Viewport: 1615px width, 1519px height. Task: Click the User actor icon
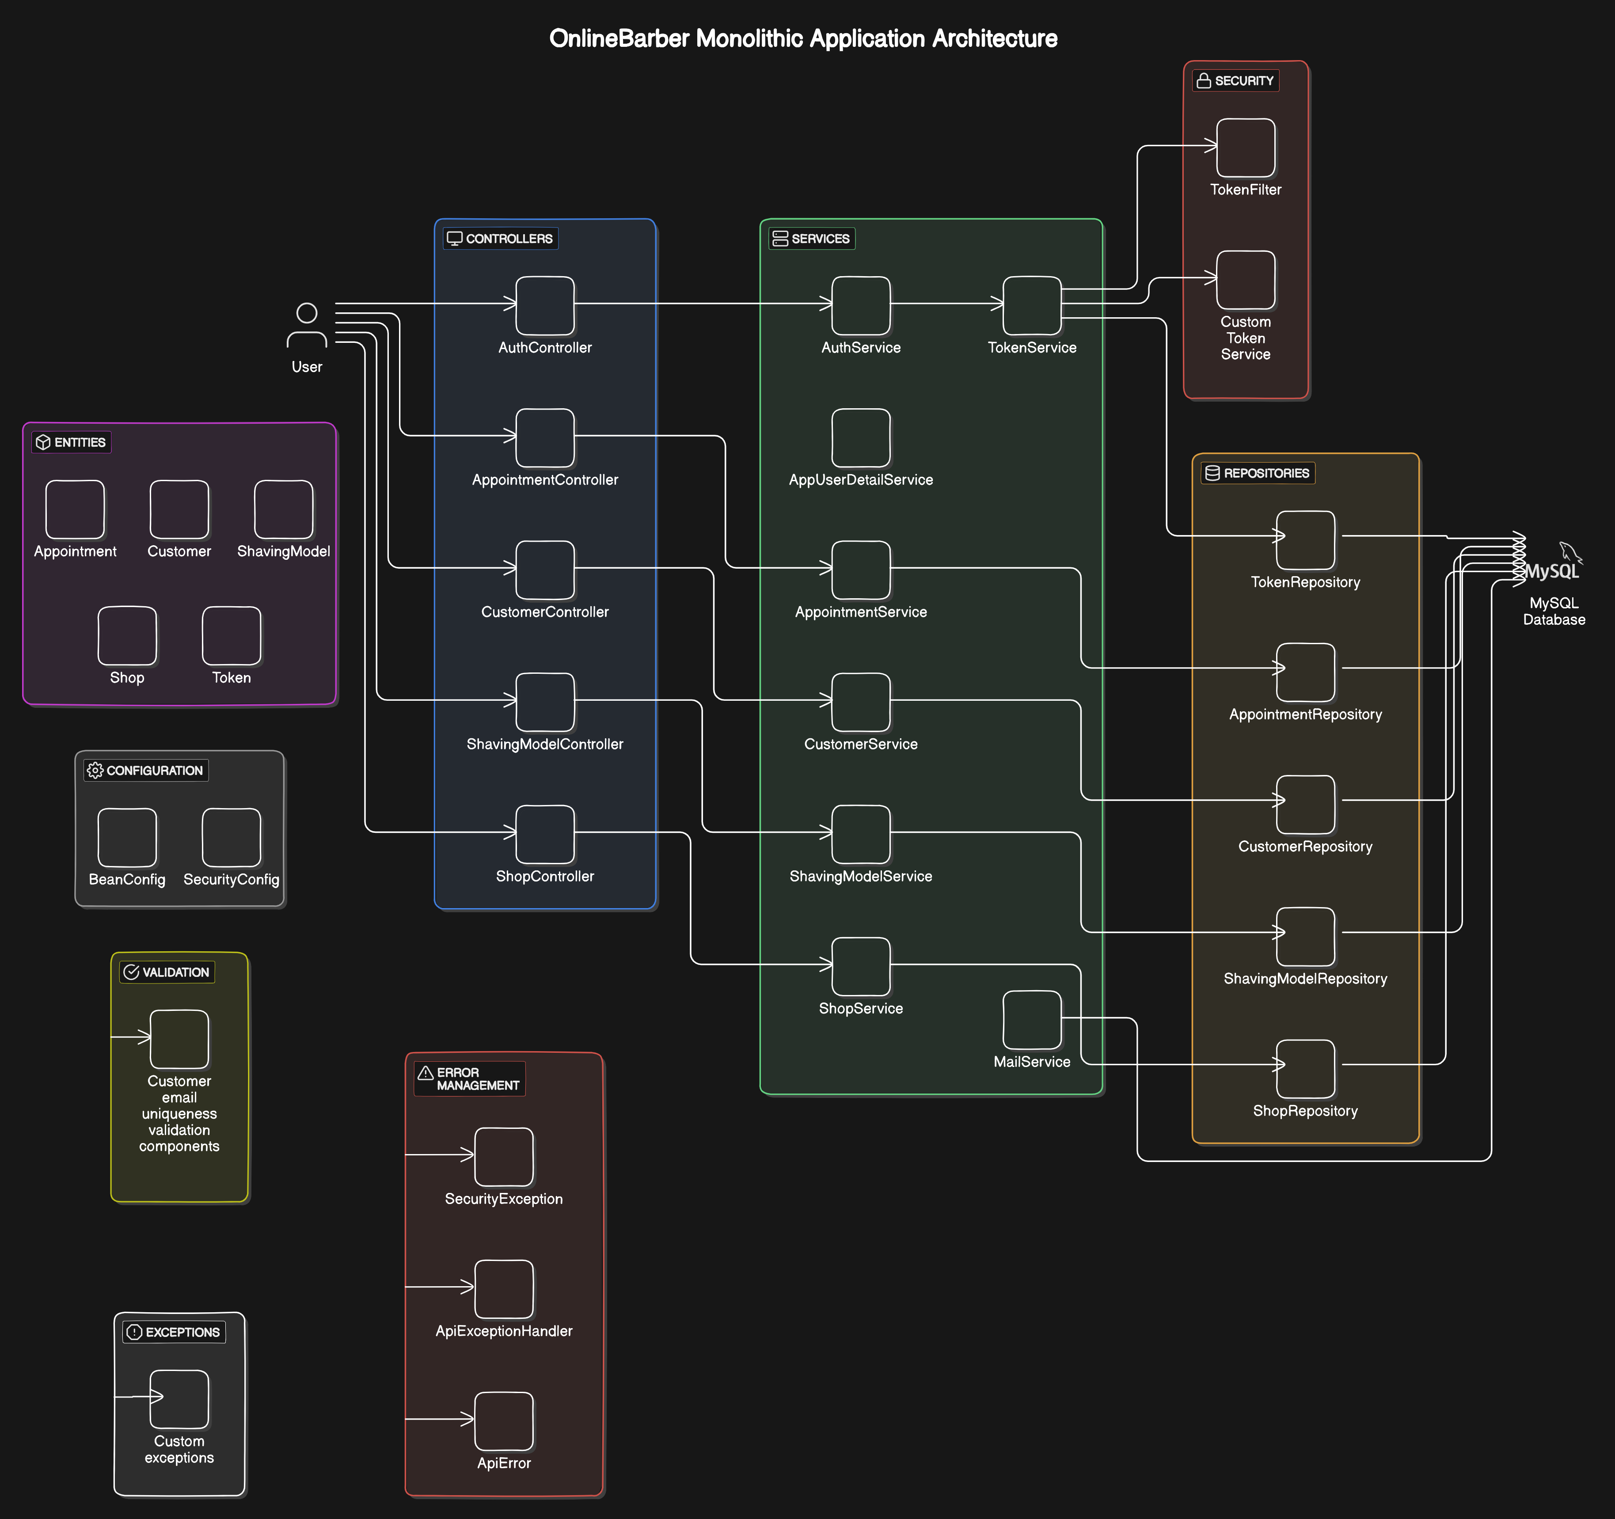coord(307,326)
